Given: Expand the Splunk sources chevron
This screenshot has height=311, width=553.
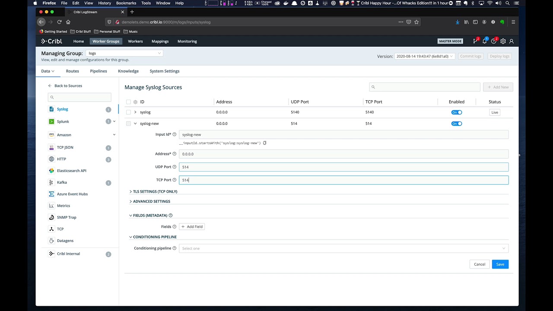Looking at the screenshot, I should point(114,121).
